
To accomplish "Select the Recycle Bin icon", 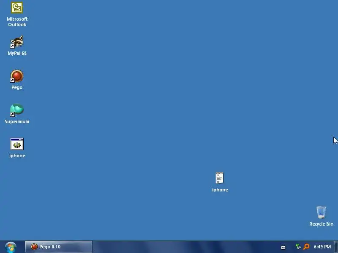I will [x=321, y=212].
